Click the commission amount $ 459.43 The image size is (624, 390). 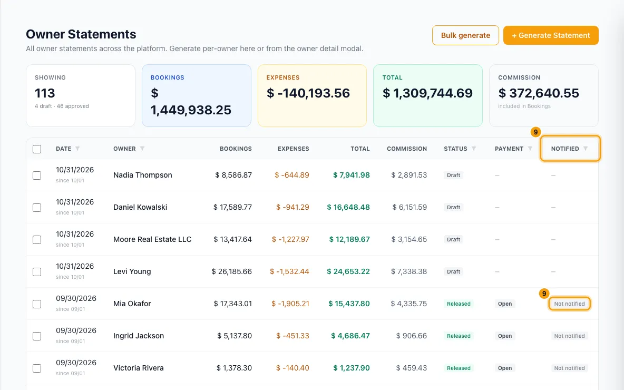(412, 368)
